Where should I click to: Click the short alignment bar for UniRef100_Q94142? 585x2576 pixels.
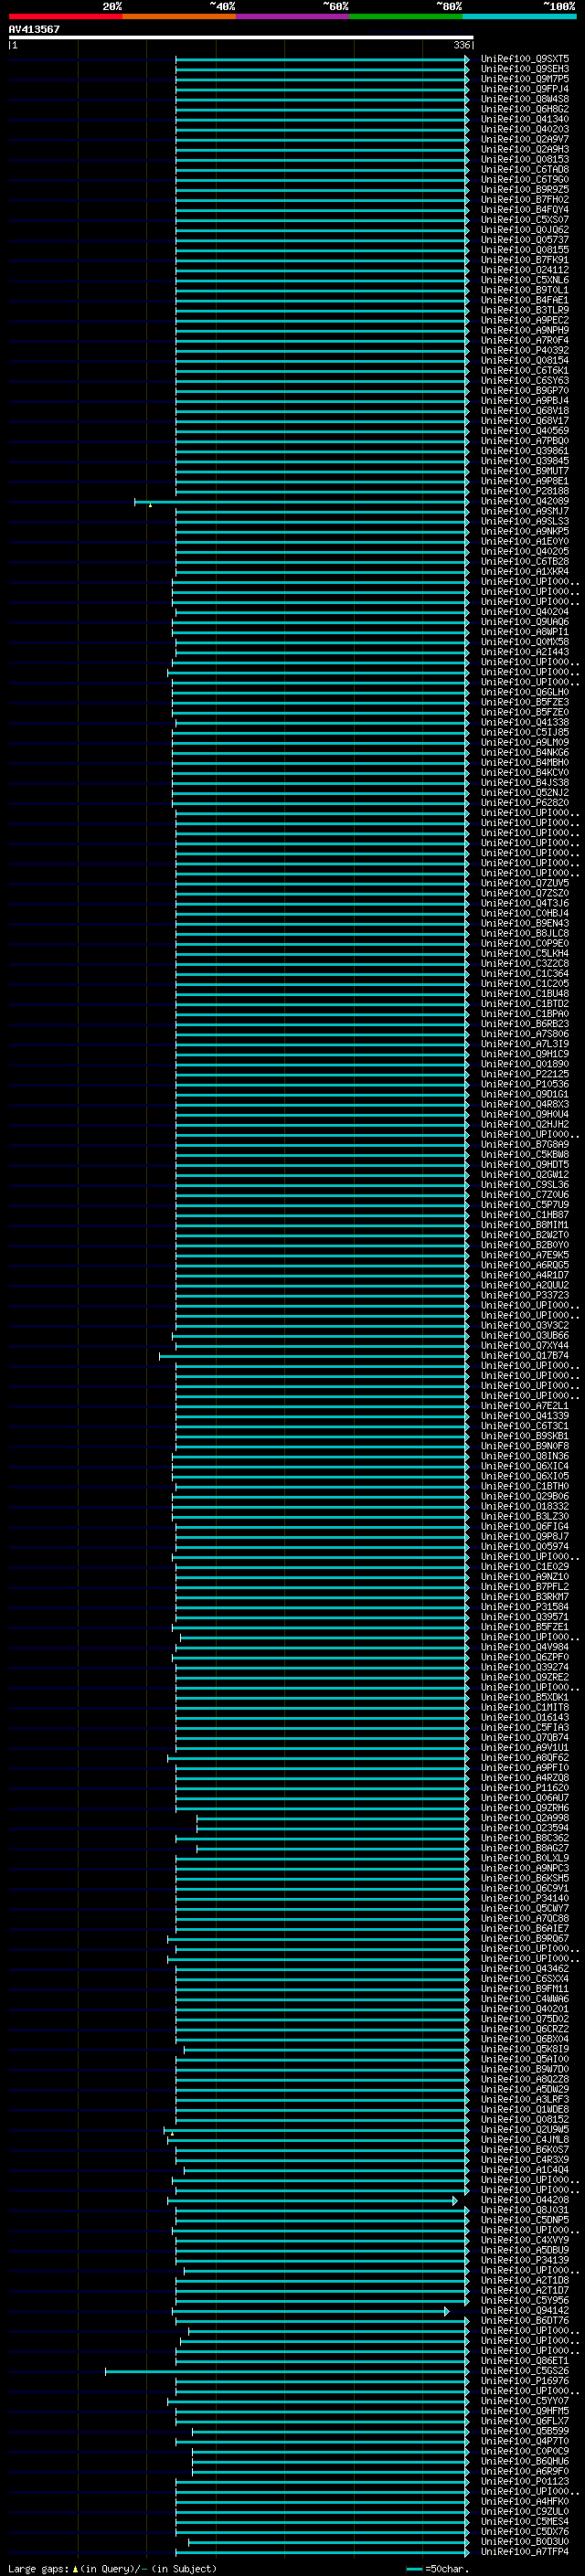click(311, 2311)
